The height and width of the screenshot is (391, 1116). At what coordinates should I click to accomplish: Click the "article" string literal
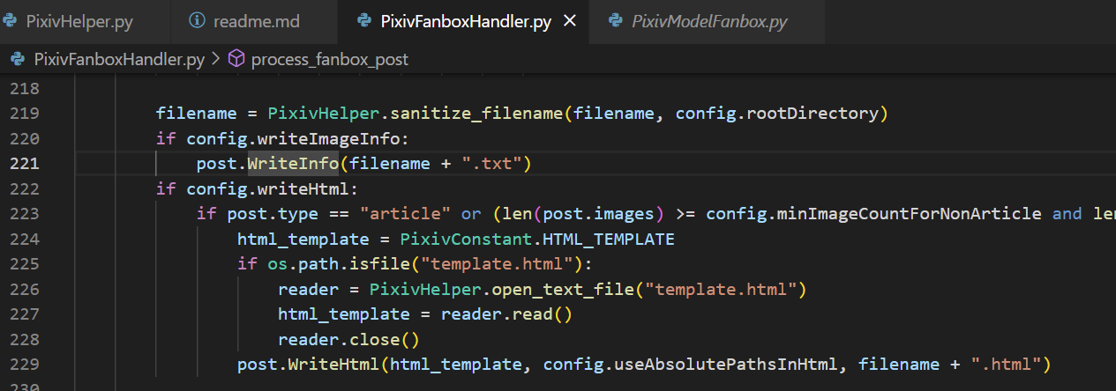[x=405, y=214]
